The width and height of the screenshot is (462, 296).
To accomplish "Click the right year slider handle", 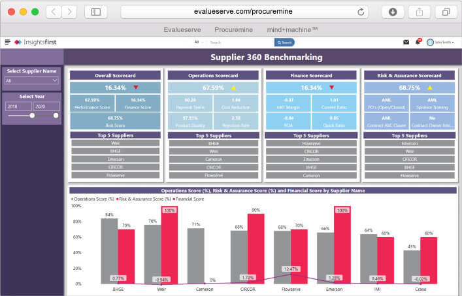I will [x=56, y=116].
